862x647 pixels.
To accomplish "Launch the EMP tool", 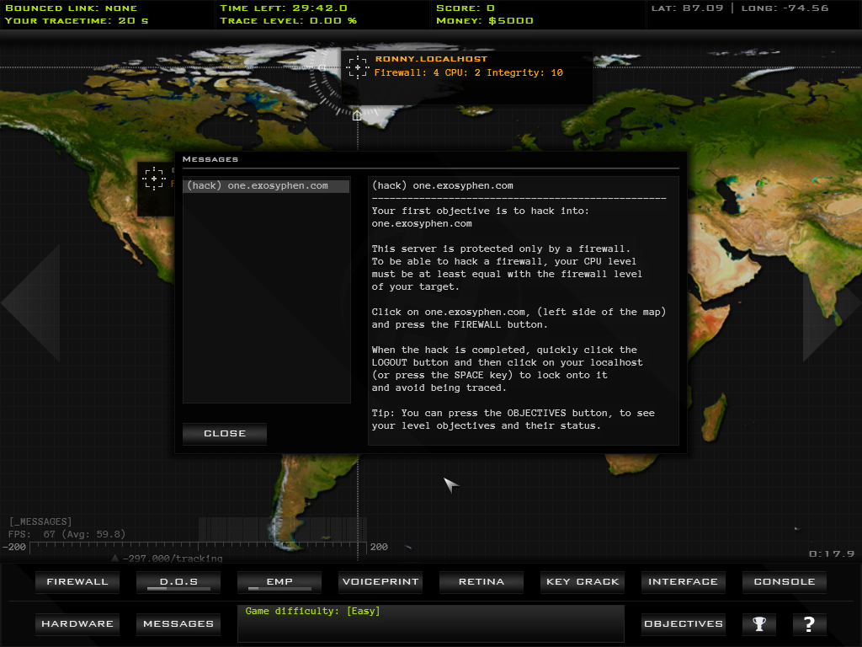I will tap(279, 582).
